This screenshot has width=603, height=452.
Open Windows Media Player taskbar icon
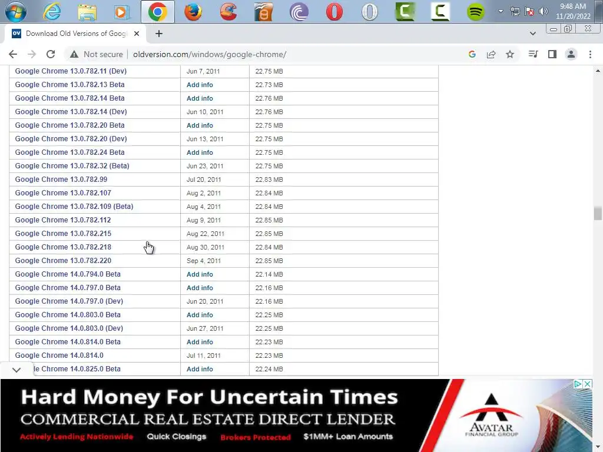tap(121, 12)
